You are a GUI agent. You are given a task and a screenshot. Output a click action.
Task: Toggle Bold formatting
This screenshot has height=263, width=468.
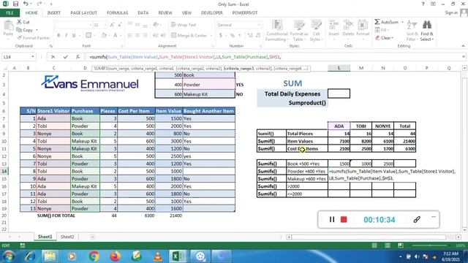[x=58, y=35]
